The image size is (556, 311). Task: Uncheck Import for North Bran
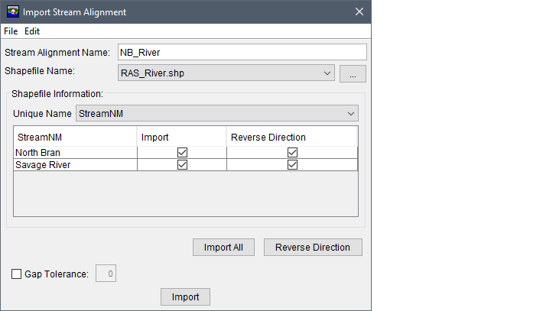[182, 152]
